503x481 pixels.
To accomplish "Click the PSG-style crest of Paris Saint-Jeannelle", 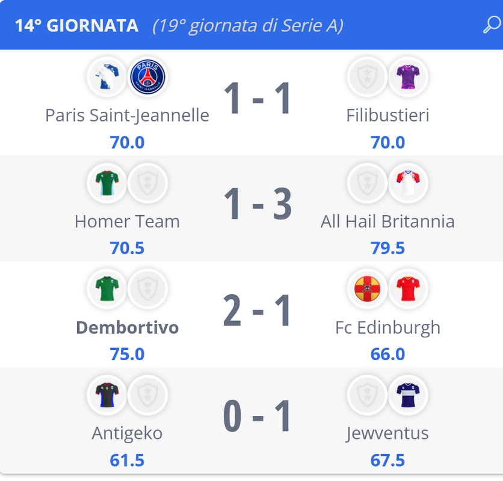I will point(147,78).
